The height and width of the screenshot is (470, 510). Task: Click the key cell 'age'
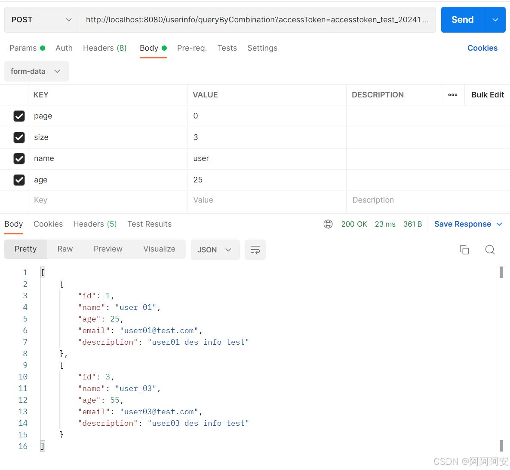pyautogui.click(x=108, y=180)
